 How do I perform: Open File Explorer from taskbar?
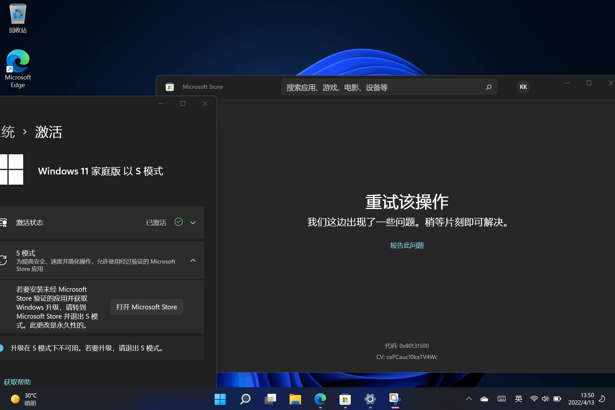295,399
